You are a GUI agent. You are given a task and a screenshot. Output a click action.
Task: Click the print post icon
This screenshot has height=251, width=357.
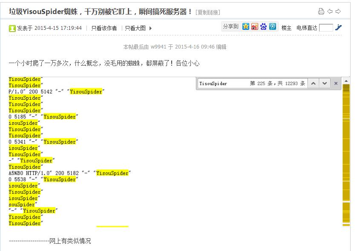[321, 12]
